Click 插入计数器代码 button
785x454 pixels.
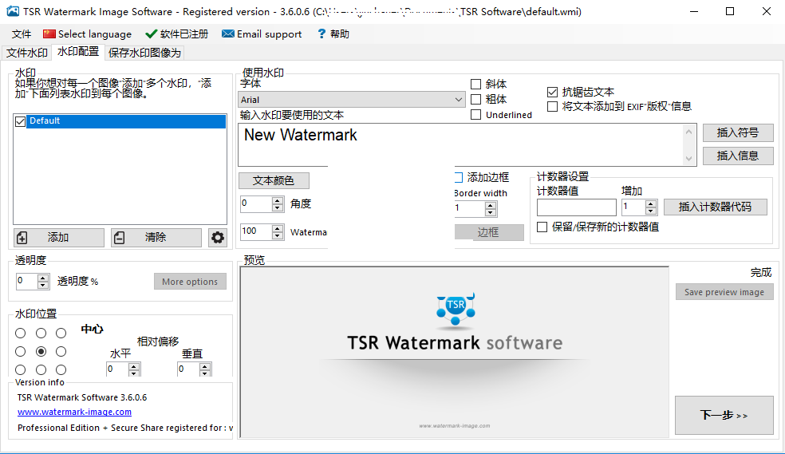(x=716, y=207)
